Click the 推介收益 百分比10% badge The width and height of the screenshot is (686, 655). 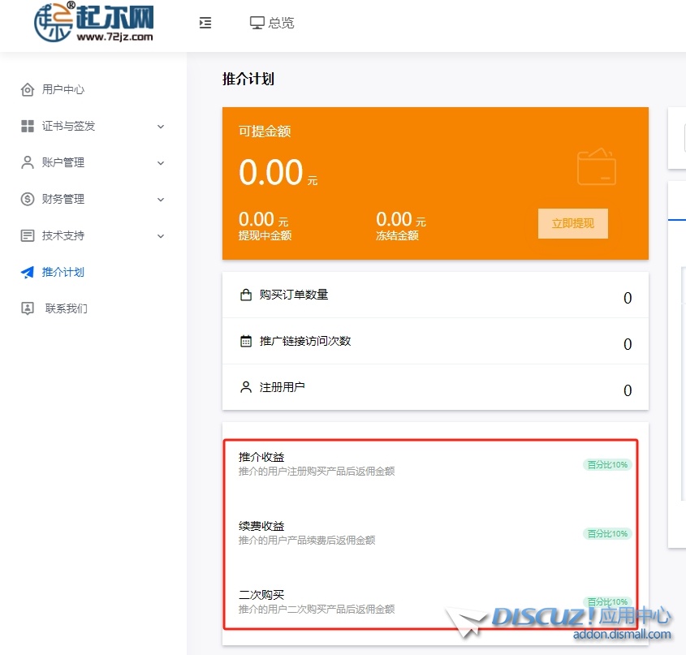[x=607, y=465]
